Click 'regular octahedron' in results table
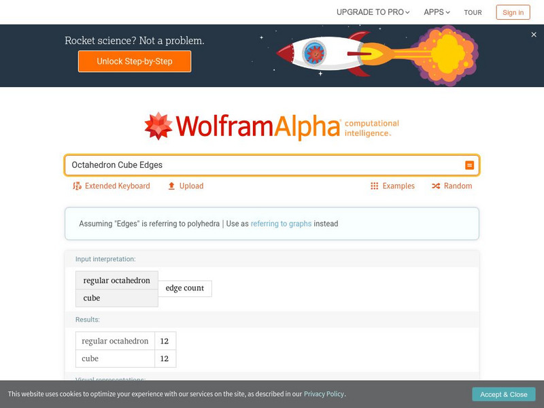 pos(115,341)
